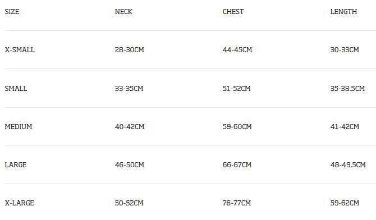
Task: Click the 33-35CM neck measurement
Action: click(x=129, y=88)
